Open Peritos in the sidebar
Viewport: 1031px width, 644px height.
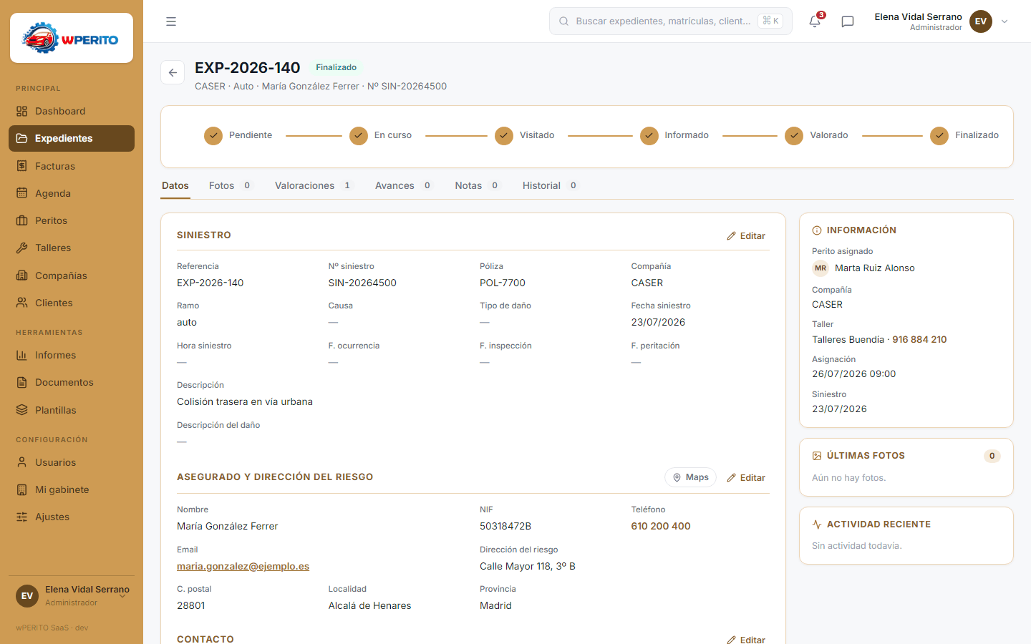(72, 220)
